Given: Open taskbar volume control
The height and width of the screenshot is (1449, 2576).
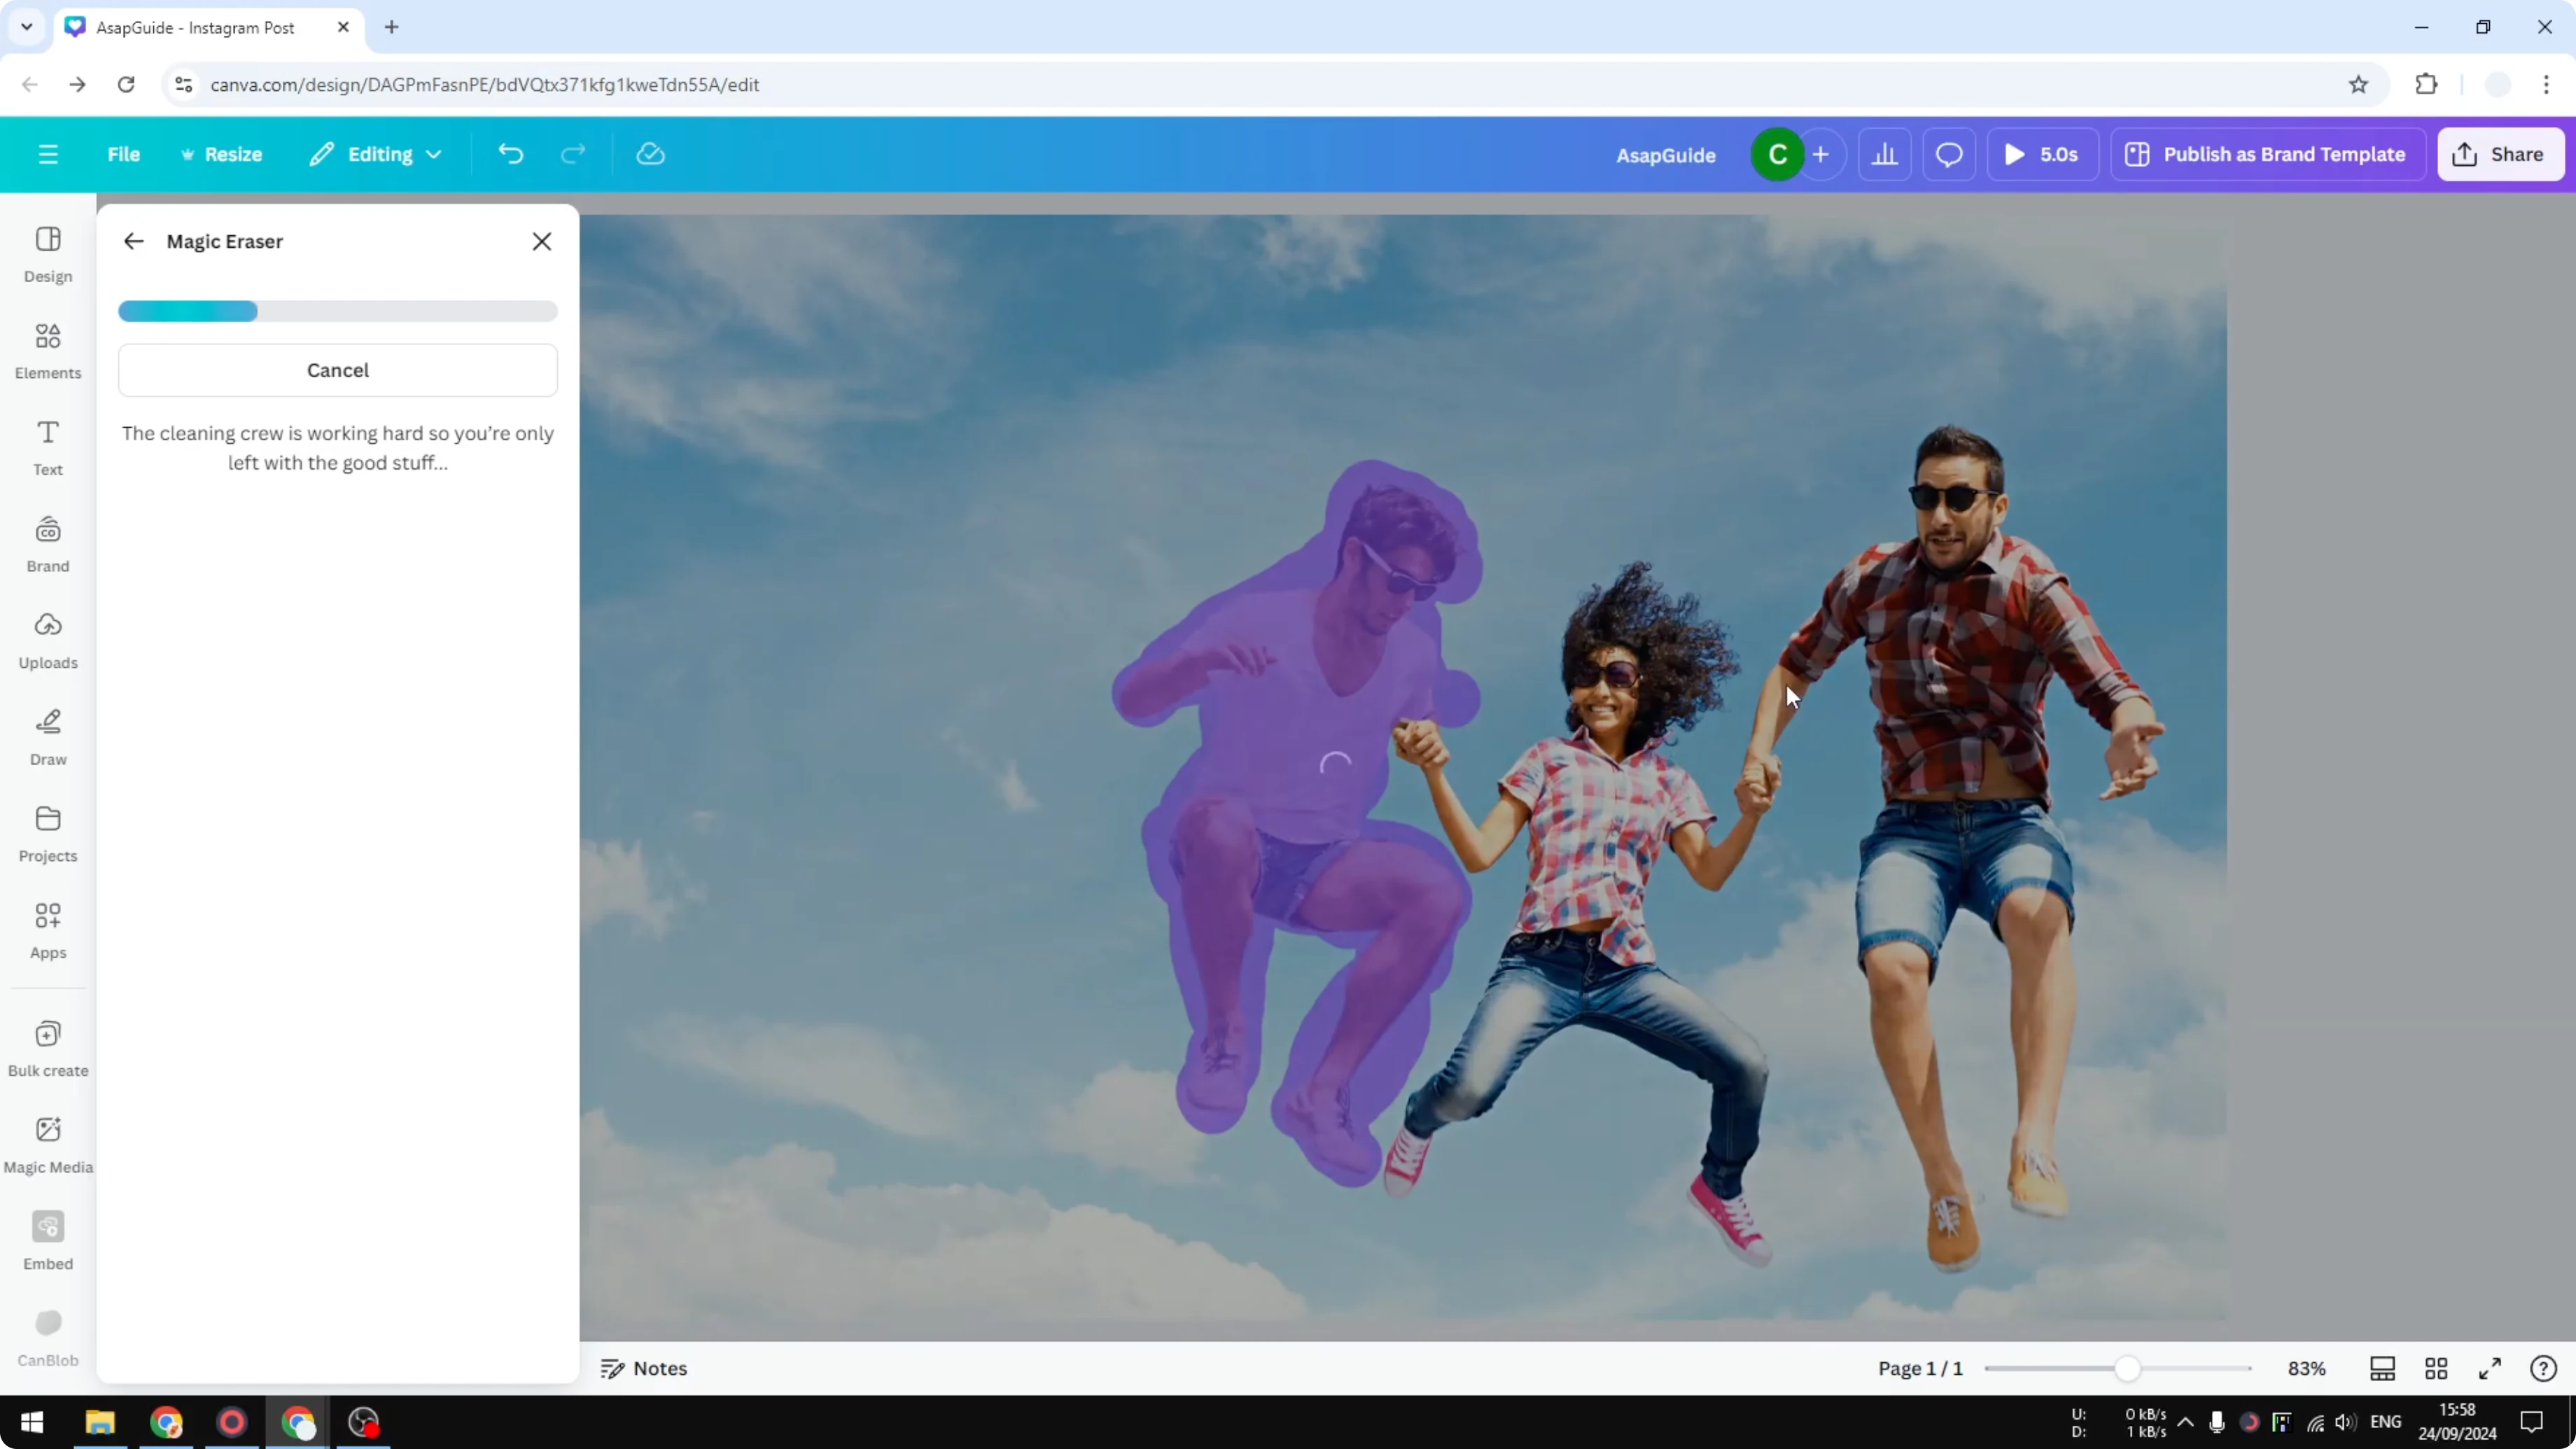Looking at the screenshot, I should coord(2345,1422).
